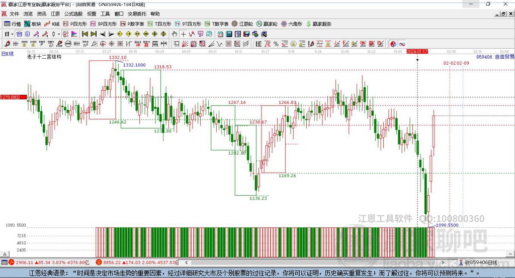Viewport: 515px width, 278px height.
Task: Jump to first bar with skip-start icon
Action: [x=84, y=34]
